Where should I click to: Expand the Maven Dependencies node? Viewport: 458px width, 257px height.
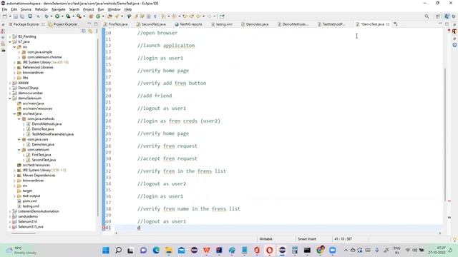(x=14, y=176)
